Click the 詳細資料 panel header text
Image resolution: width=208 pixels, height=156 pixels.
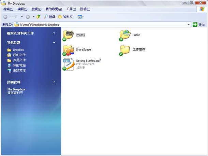pos(14,82)
